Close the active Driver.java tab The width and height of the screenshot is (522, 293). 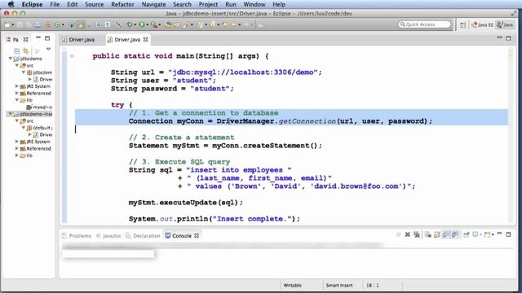click(x=145, y=40)
